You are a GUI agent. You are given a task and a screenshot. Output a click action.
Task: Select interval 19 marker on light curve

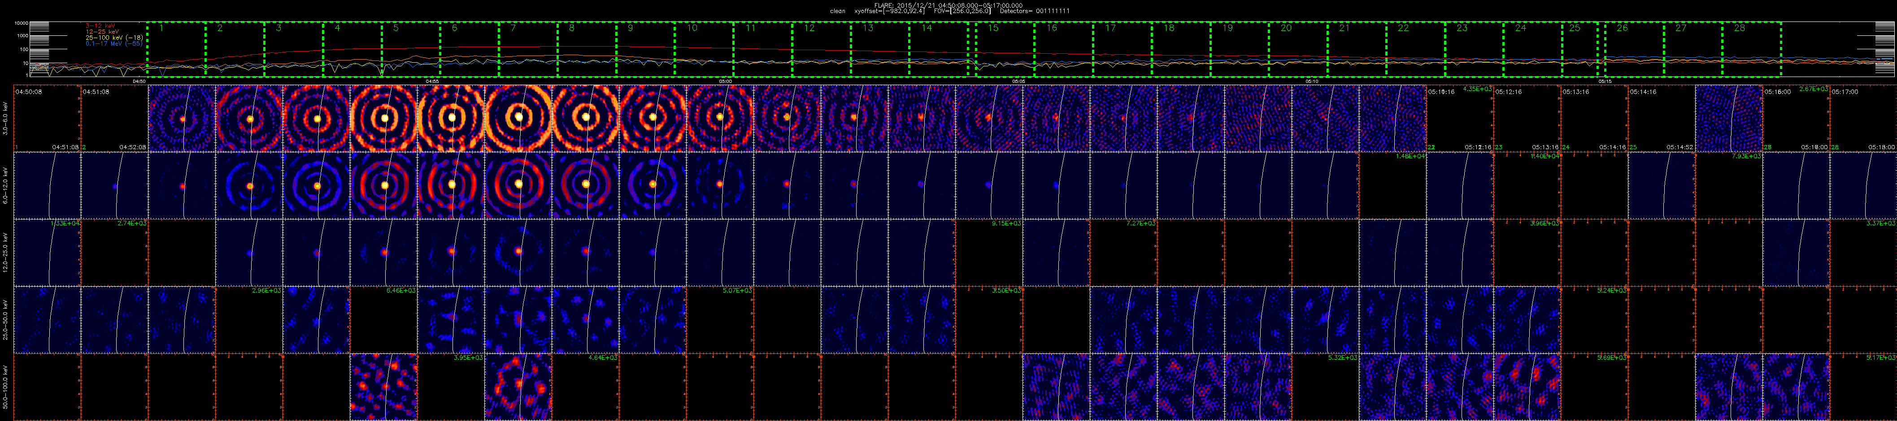tap(1227, 28)
